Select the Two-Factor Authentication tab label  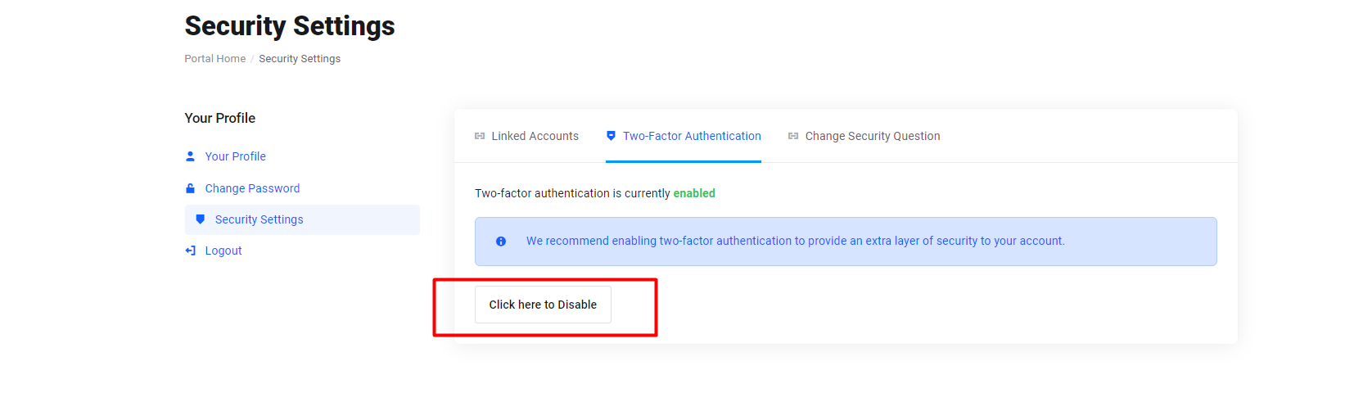(x=692, y=136)
